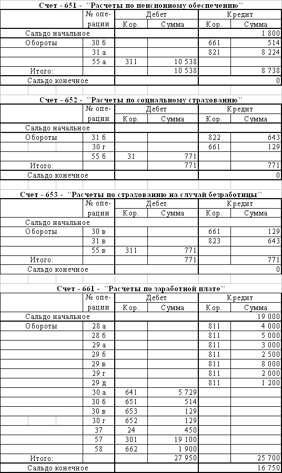Select the 1 800 opening credit balance cell
282x473 pixels.
click(240, 34)
